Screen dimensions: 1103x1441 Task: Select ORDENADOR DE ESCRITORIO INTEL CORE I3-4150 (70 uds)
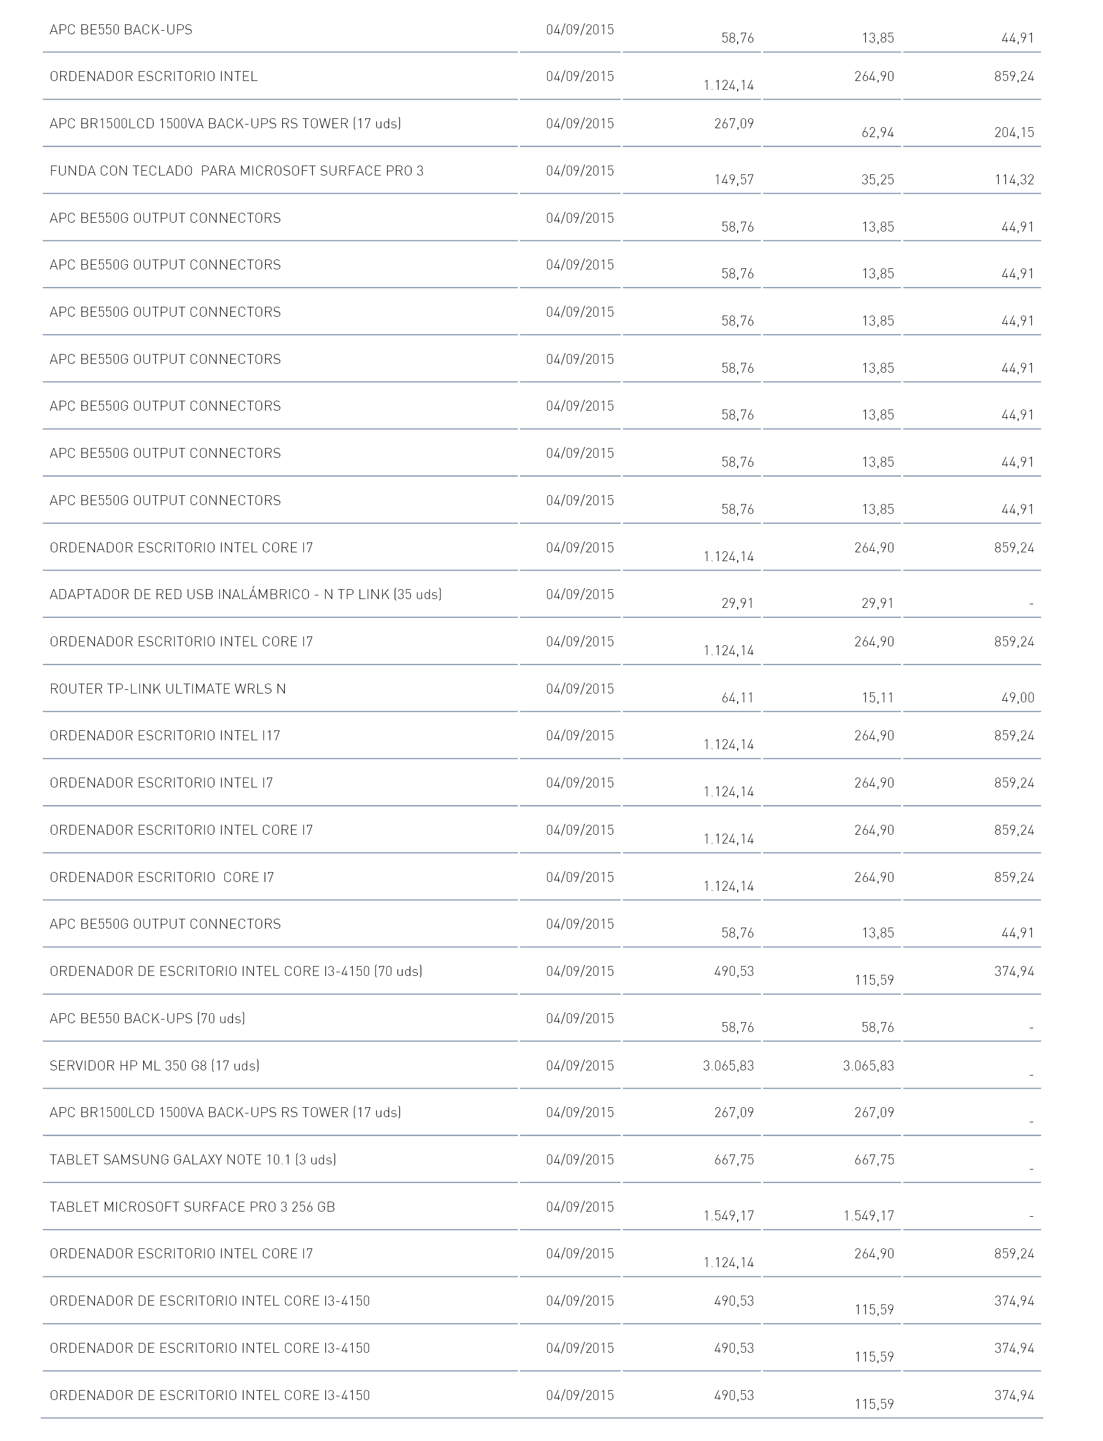[236, 971]
